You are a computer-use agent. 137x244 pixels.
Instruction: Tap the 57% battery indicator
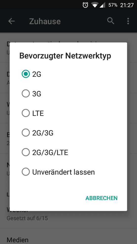[113, 5]
